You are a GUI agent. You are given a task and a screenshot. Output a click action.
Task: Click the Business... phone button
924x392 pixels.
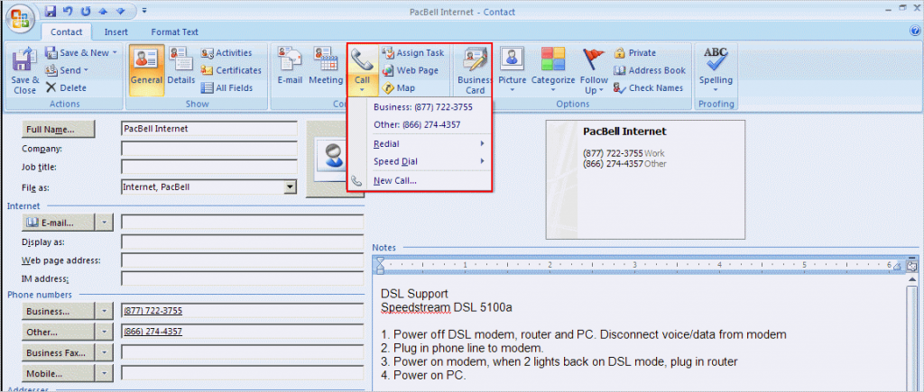tap(59, 310)
